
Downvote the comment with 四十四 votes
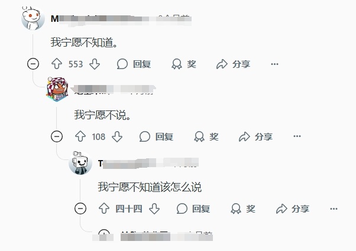coord(154,208)
